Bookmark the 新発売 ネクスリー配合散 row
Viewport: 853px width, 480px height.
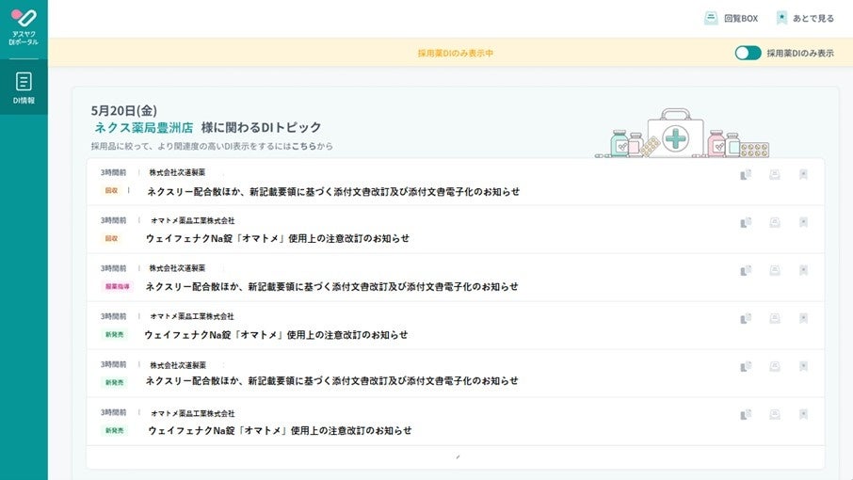[803, 366]
